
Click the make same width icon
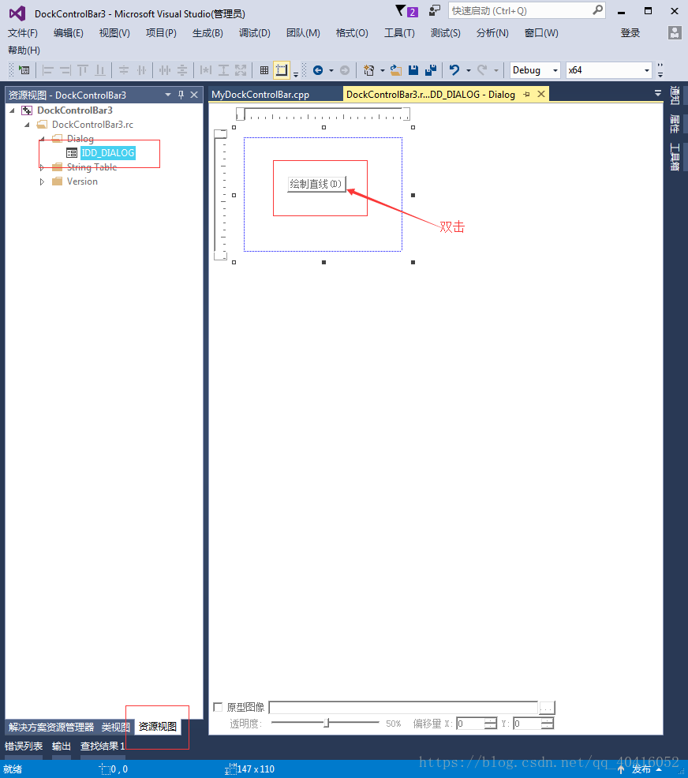[x=206, y=70]
